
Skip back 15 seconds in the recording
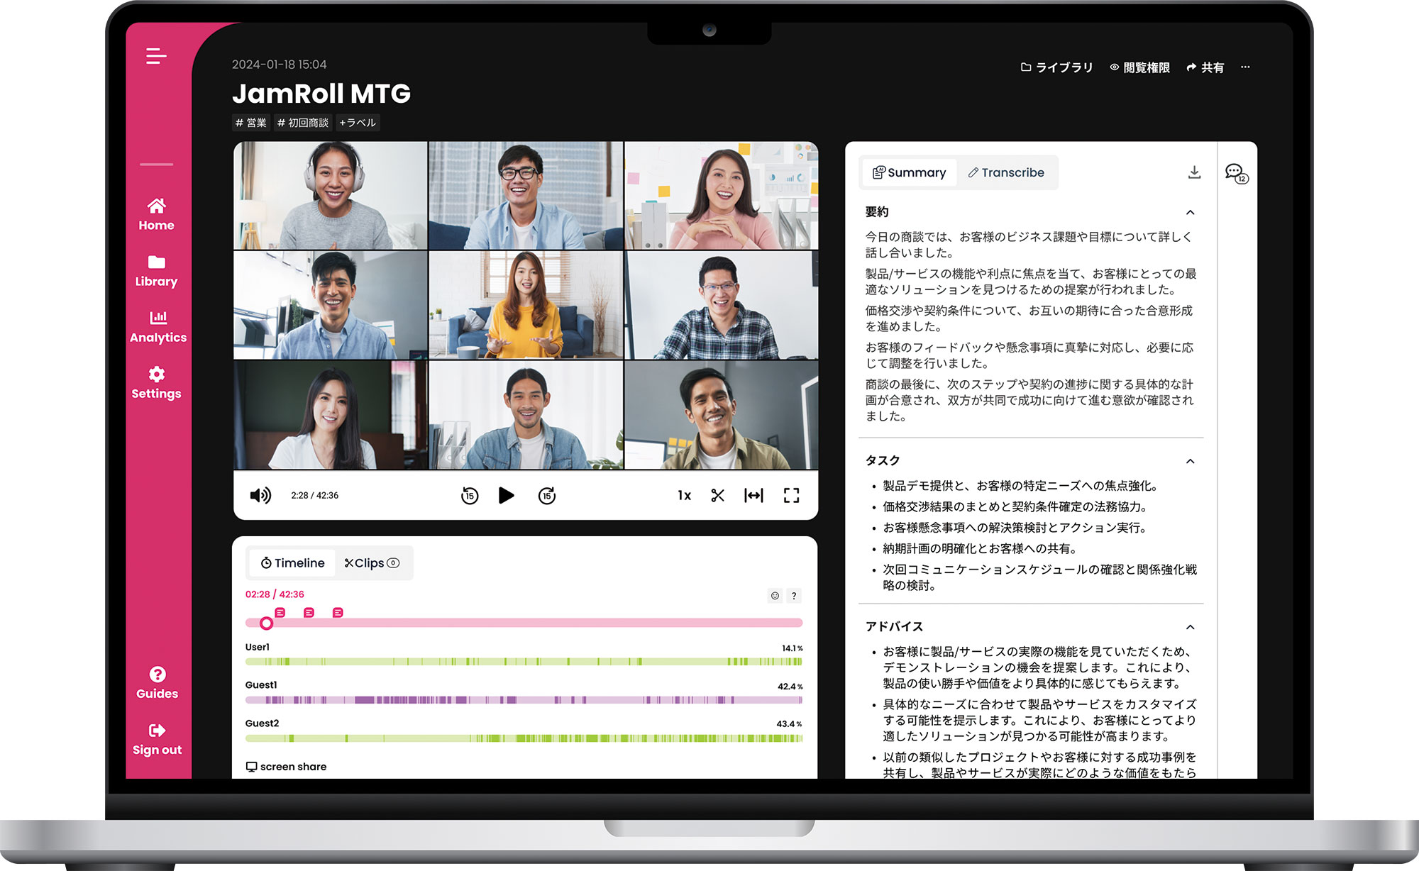468,495
